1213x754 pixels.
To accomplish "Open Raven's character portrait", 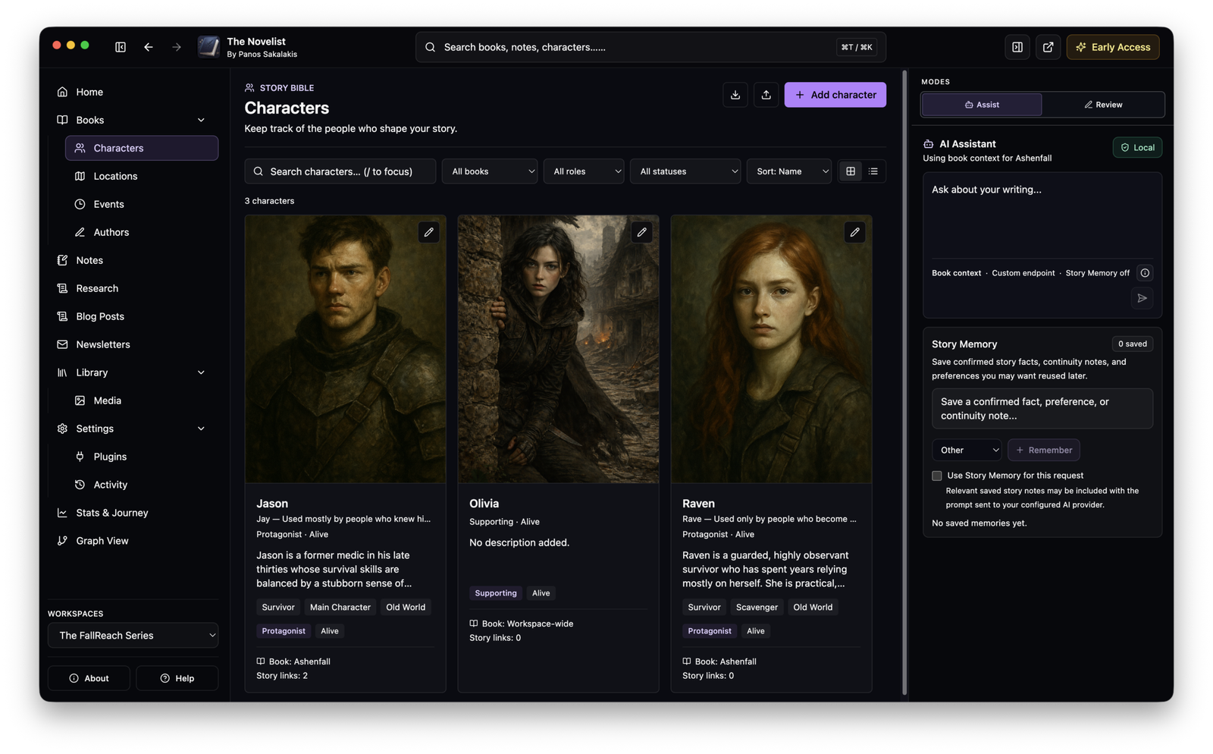I will tap(771, 349).
